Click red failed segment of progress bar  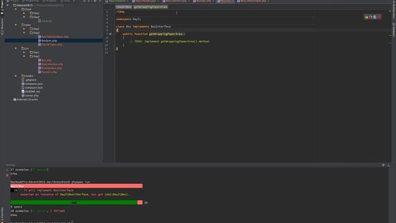coord(140,203)
